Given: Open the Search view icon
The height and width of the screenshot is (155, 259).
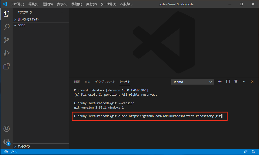Looking at the screenshot, I should tap(7, 27).
